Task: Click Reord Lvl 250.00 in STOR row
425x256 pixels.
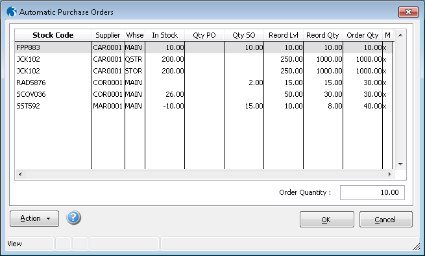Action: (291, 71)
